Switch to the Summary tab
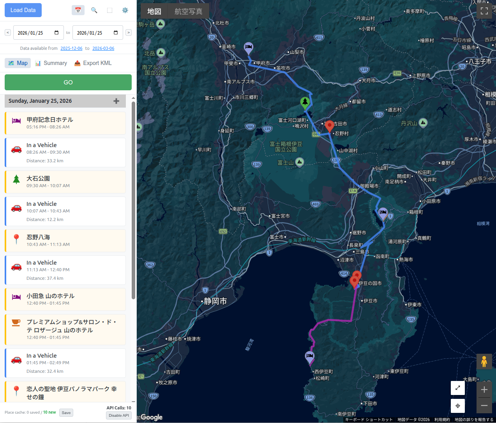 (51, 63)
